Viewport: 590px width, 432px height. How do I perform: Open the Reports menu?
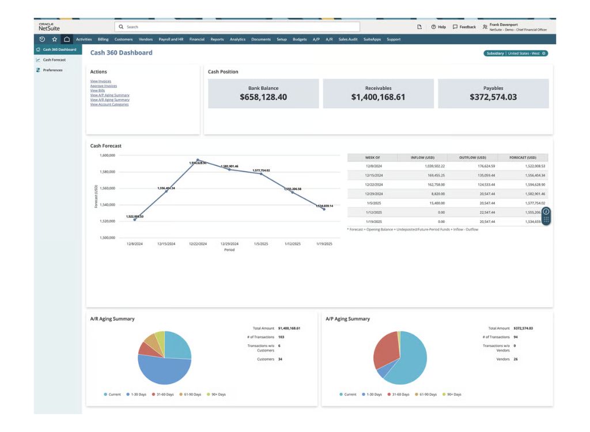217,39
